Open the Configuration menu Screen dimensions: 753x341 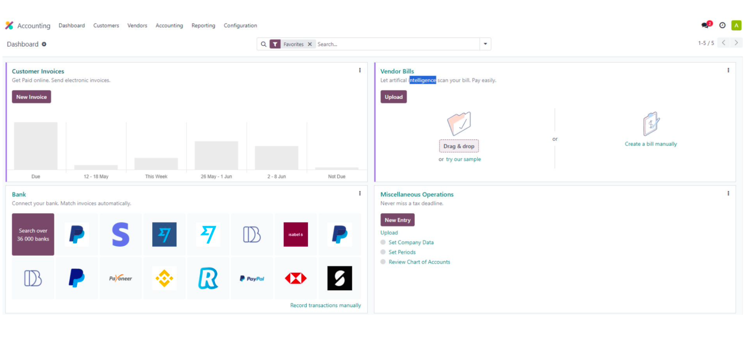(x=240, y=26)
